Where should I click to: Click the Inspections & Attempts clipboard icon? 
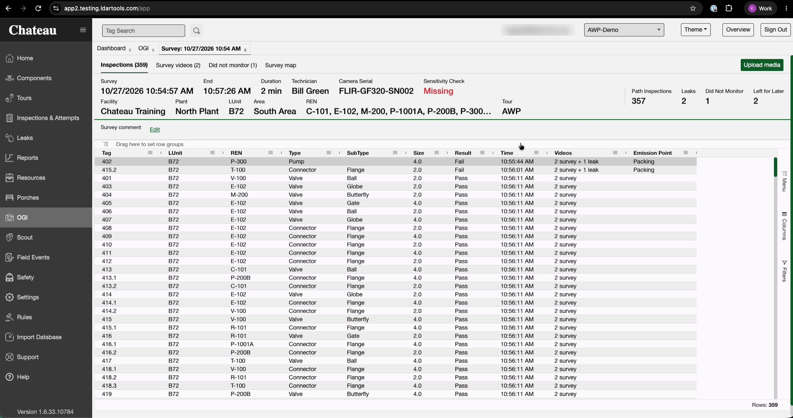click(10, 118)
